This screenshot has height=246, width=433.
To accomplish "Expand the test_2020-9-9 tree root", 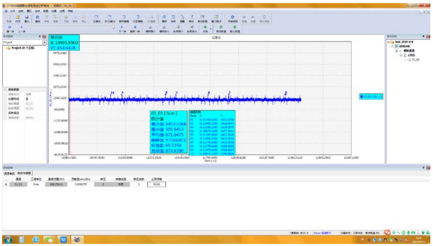I will pos(388,42).
